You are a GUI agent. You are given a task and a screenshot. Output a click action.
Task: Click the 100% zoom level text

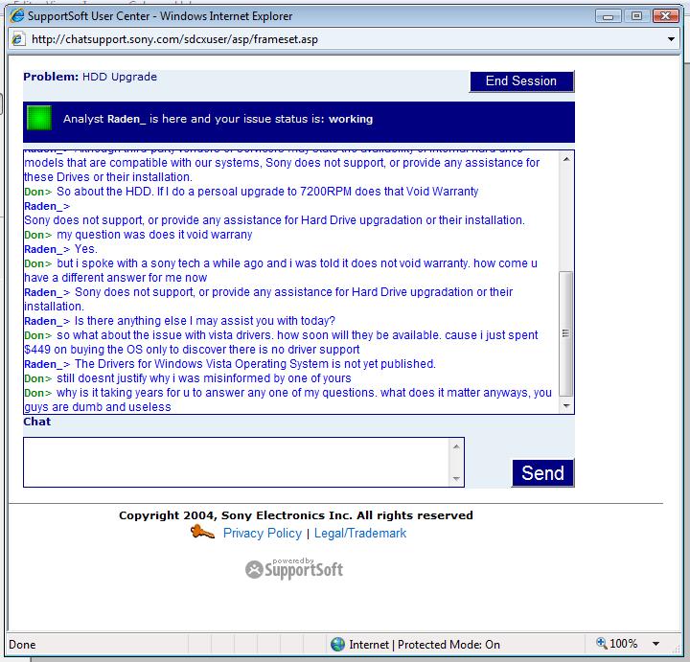tap(624, 644)
